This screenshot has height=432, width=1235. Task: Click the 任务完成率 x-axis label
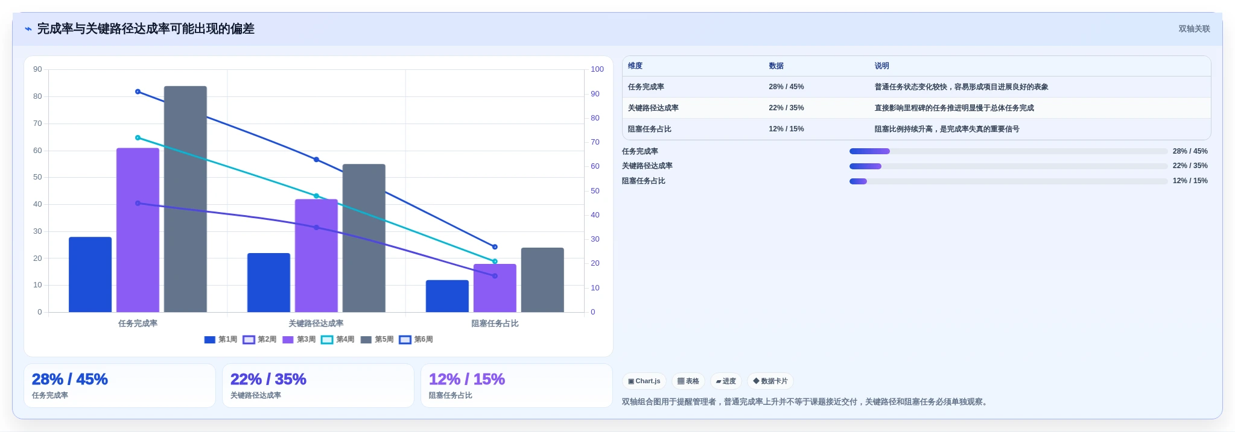(138, 324)
